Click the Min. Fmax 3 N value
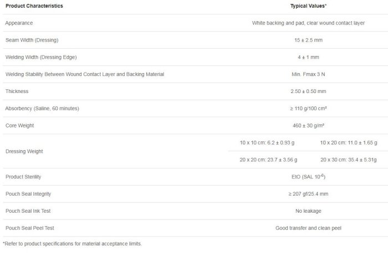This screenshot has width=388, height=256. tap(308, 74)
